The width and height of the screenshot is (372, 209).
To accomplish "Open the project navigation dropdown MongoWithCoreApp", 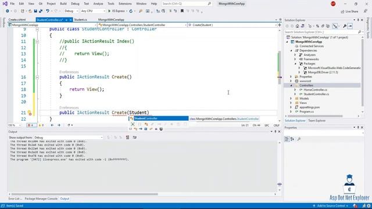I will point(52,25).
